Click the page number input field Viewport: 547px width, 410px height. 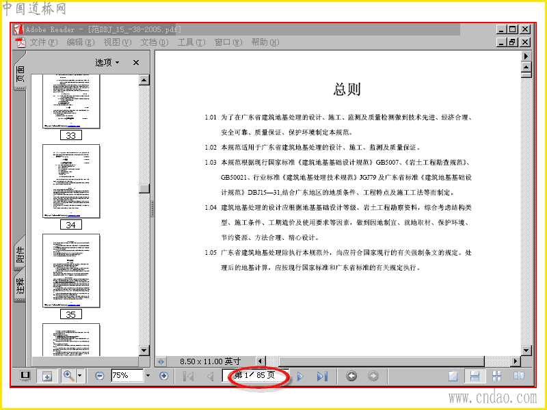[x=255, y=375]
